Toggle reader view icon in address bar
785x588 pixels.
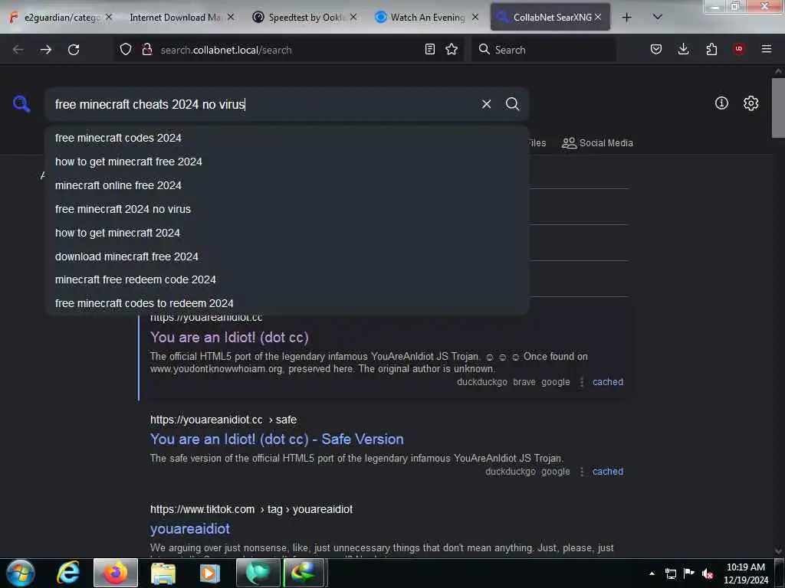(x=429, y=49)
